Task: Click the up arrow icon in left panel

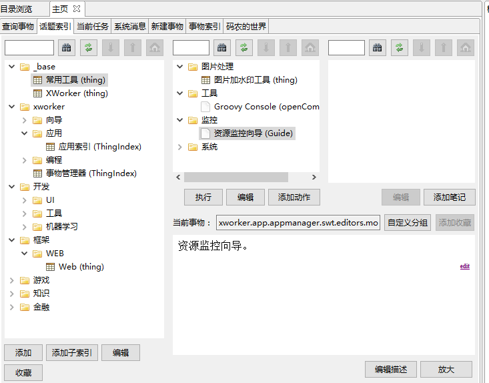Action: click(x=133, y=48)
